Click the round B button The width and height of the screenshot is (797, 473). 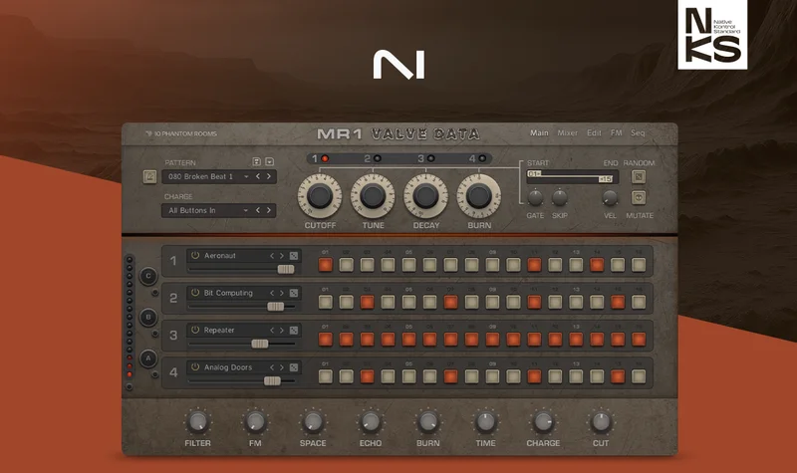148,318
